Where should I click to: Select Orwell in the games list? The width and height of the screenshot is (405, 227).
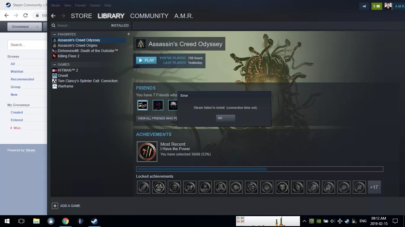point(89,76)
